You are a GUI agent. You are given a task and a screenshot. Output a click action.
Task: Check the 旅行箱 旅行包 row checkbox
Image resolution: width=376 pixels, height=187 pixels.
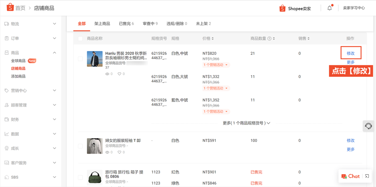80,177
